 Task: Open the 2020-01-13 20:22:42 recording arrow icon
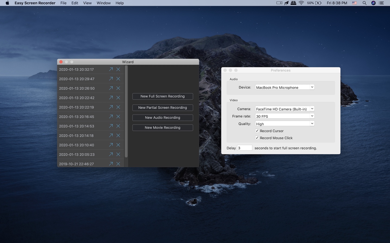pos(111,98)
